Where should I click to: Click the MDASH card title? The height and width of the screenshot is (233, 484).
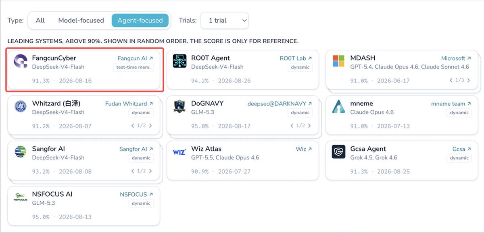(x=363, y=58)
